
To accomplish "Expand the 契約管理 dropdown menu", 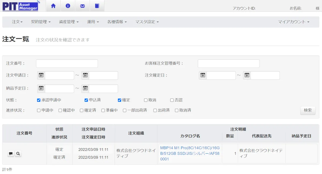I will (x=41, y=22).
